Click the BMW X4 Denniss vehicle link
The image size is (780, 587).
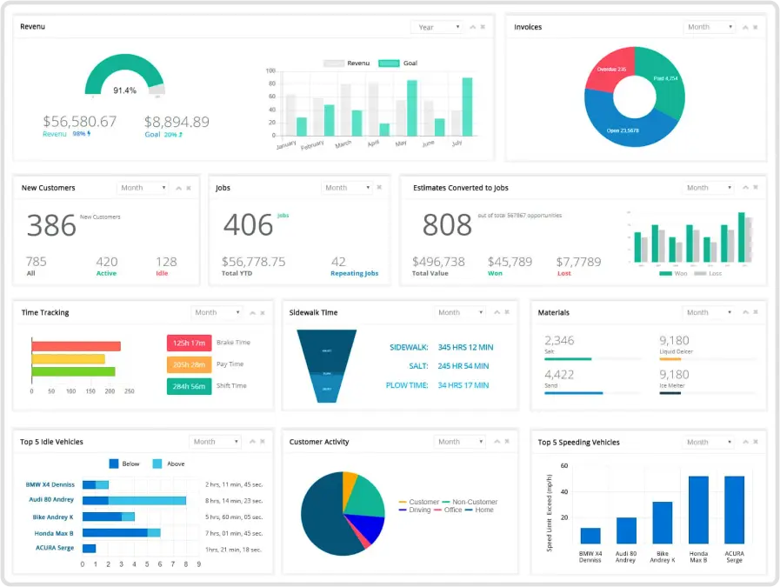click(50, 484)
